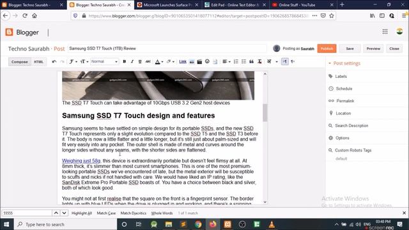Open the transliteration language dropdown arrow
Viewport: 409px width, 230px height.
pyautogui.click(x=277, y=62)
